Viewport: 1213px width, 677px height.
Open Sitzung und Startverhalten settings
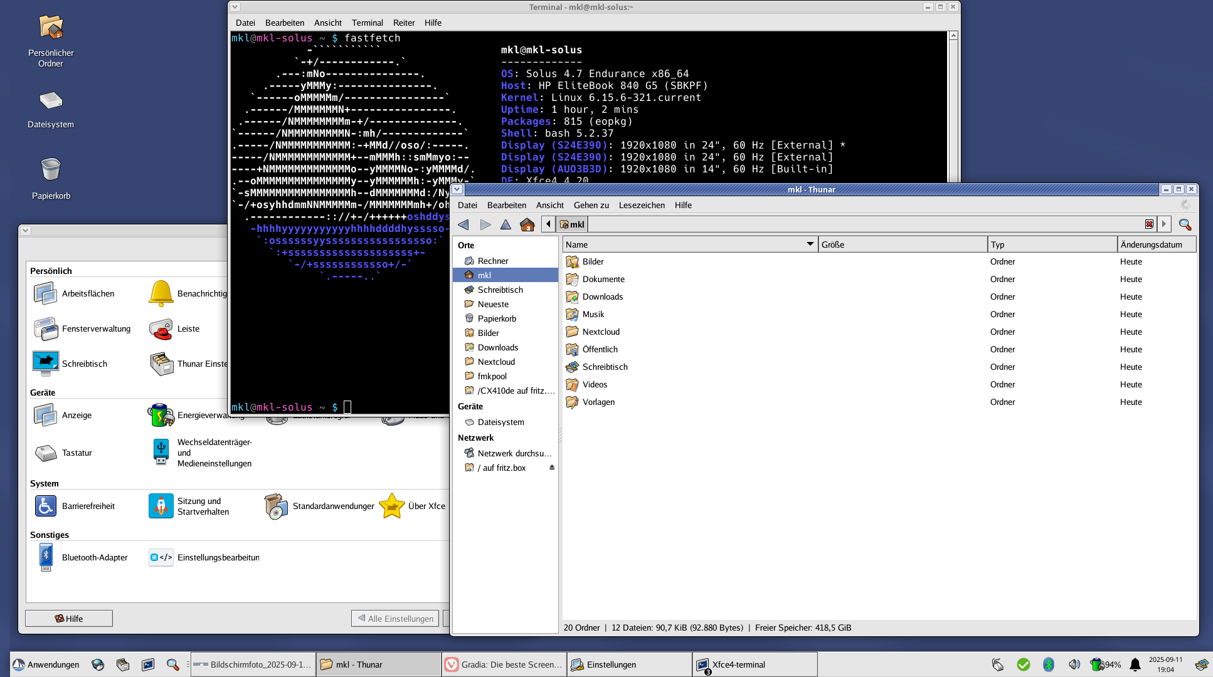189,506
